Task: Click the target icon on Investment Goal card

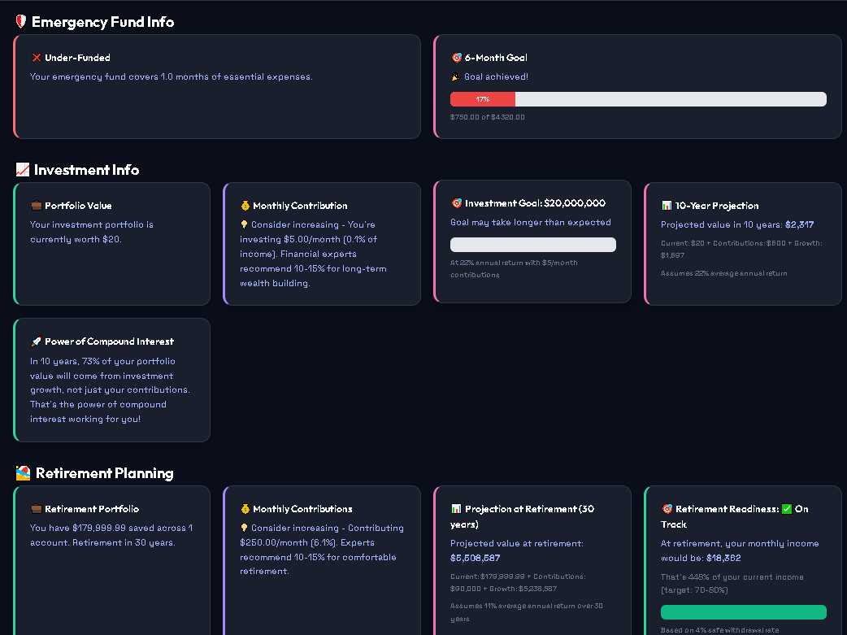Action: [457, 203]
